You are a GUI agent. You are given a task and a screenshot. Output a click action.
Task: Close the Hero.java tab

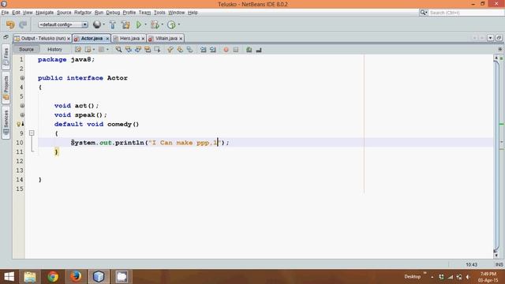click(144, 39)
